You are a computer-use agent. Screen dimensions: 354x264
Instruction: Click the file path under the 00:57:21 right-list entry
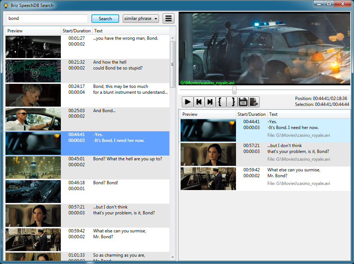click(299, 159)
